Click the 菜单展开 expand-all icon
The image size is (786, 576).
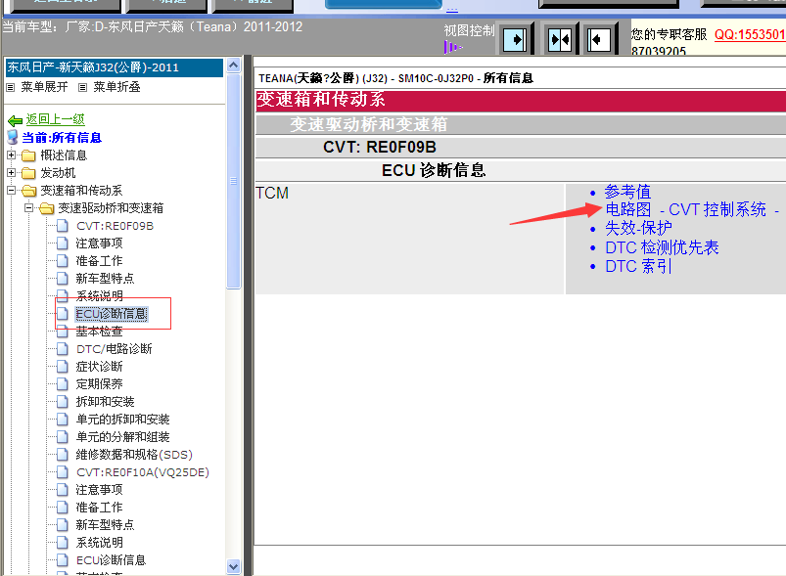click(10, 88)
